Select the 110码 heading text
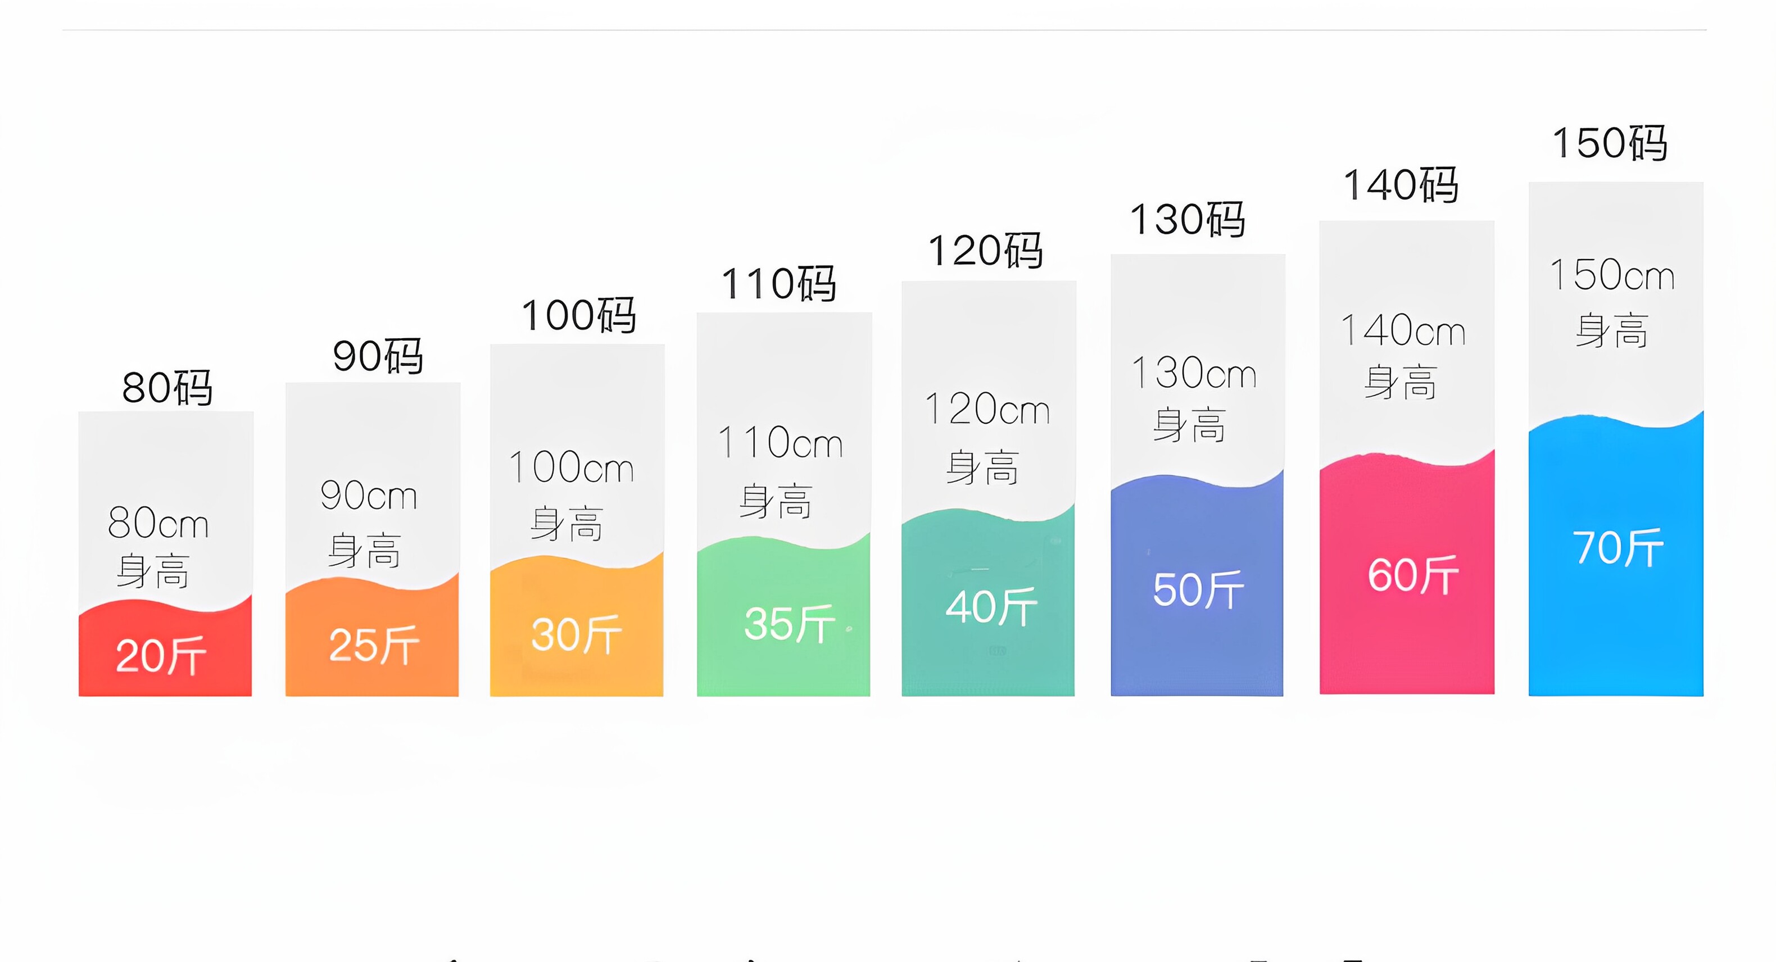The image size is (1776, 962). (x=778, y=284)
